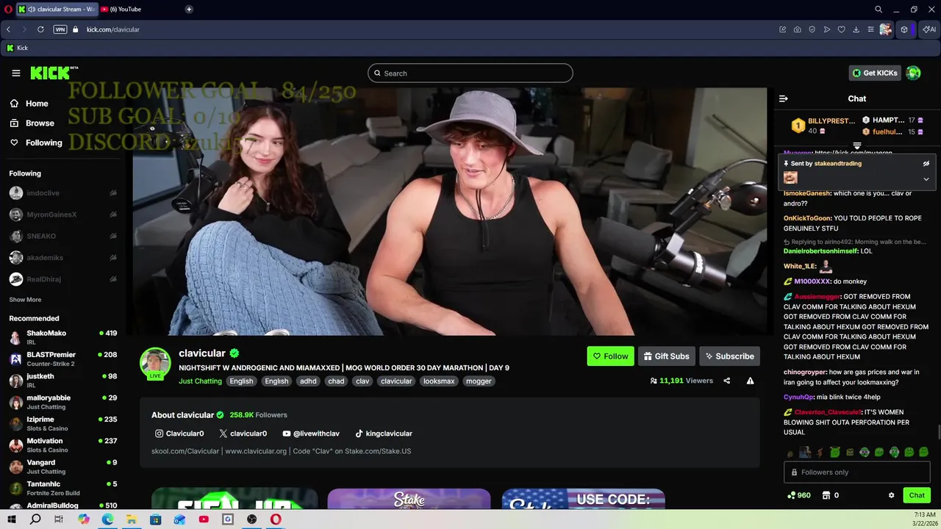941x529 pixels.
Task: Click the Stake banner thumbnail
Action: (409, 499)
